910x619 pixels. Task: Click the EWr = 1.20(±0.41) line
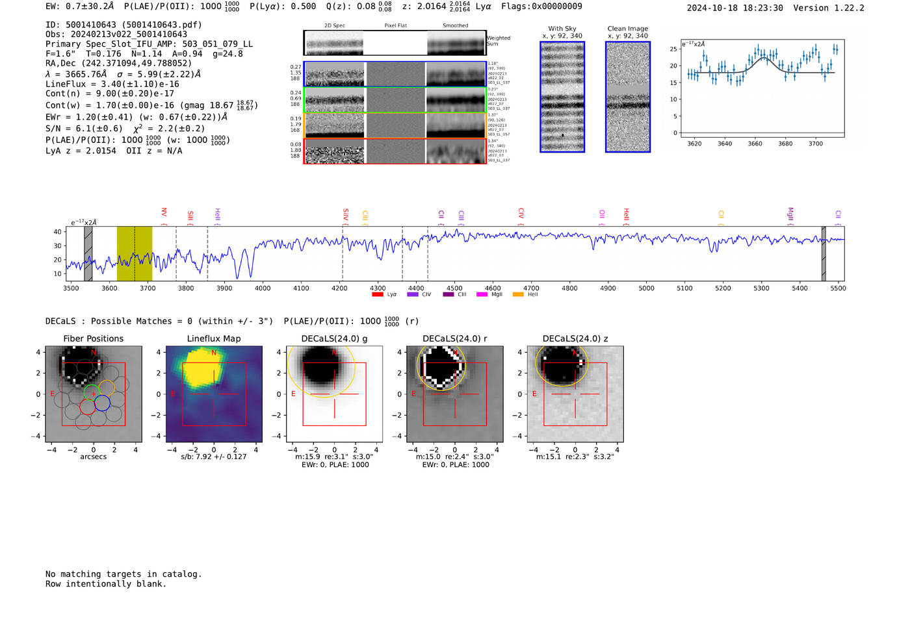[x=136, y=117]
